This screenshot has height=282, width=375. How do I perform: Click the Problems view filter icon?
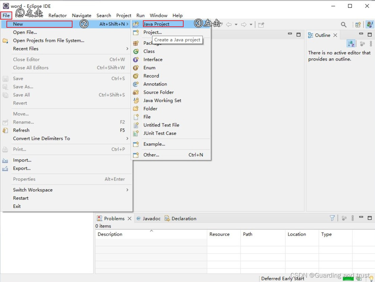(x=332, y=218)
